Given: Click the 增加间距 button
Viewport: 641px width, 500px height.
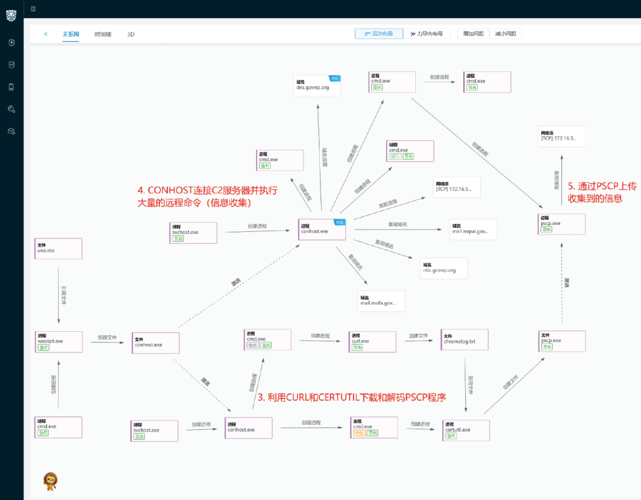Looking at the screenshot, I should [473, 34].
